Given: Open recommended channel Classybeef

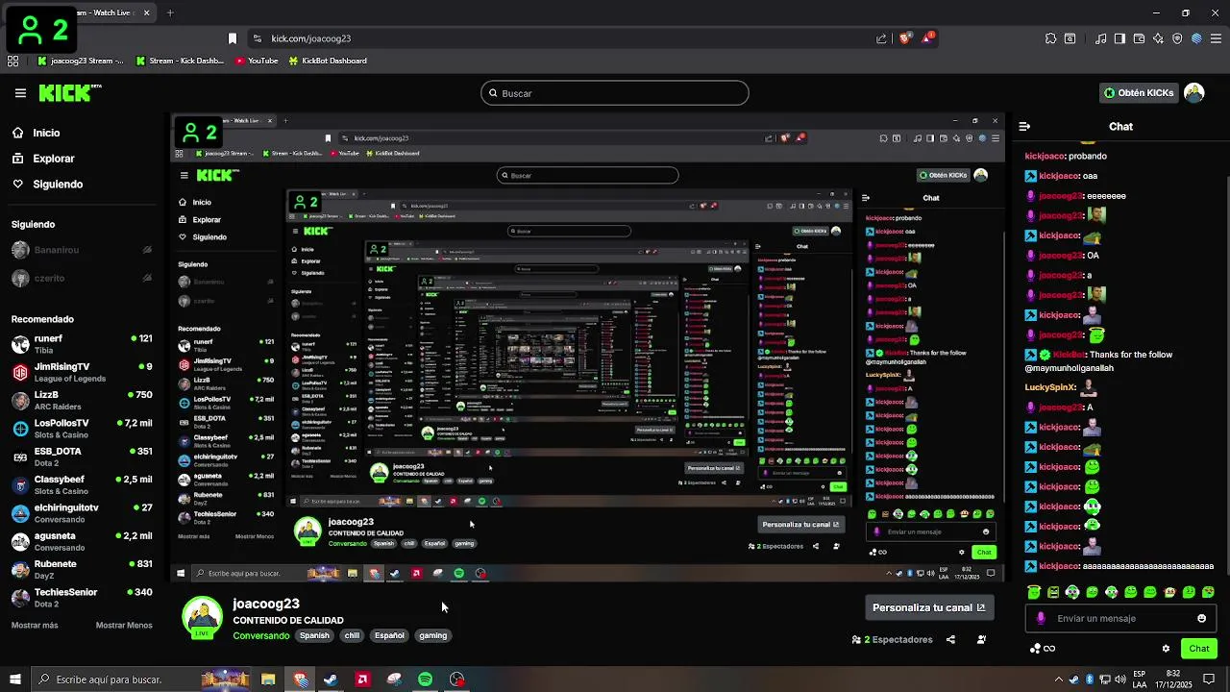Looking at the screenshot, I should 82,484.
